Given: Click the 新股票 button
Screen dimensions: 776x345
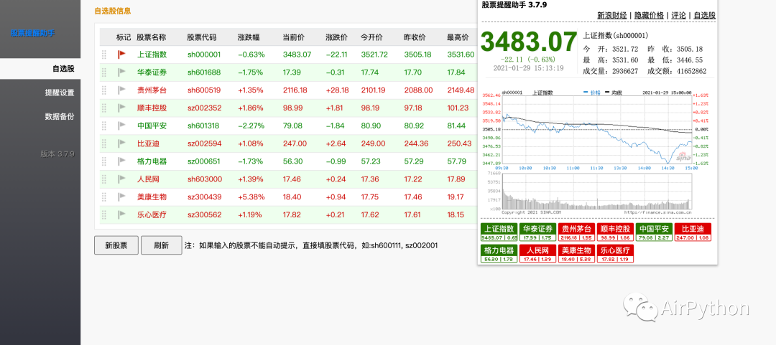Looking at the screenshot, I should 116,245.
